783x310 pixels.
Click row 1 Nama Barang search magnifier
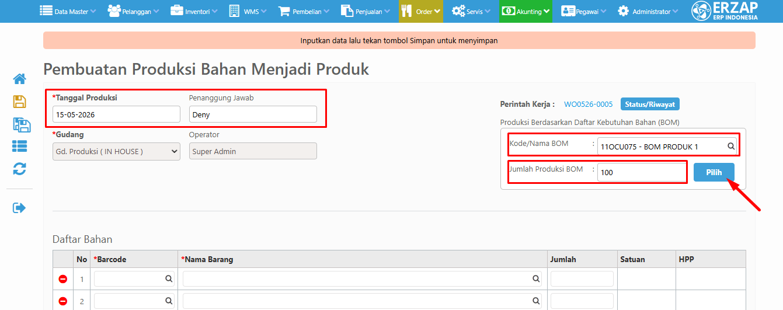(536, 279)
